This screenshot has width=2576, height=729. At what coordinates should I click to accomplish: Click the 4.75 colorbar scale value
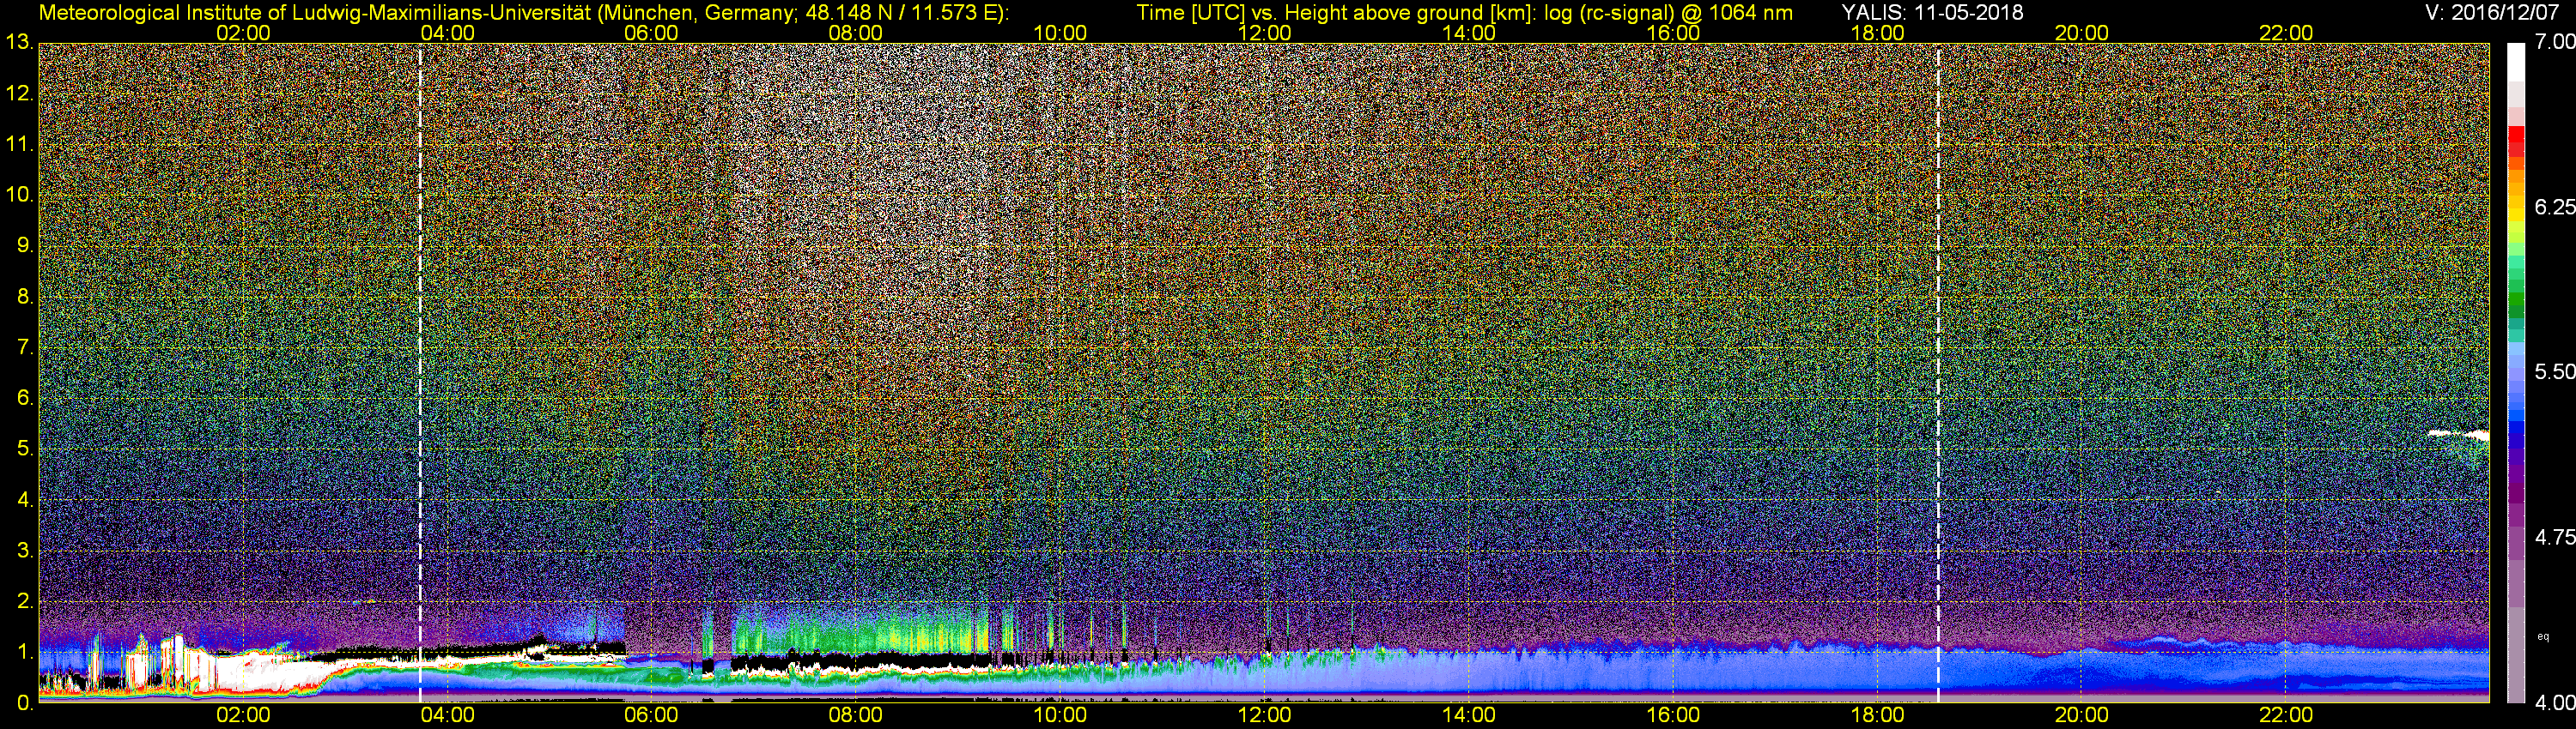(2555, 537)
